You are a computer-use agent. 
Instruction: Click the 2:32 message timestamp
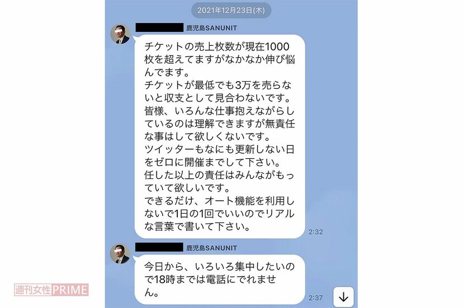coord(315,232)
